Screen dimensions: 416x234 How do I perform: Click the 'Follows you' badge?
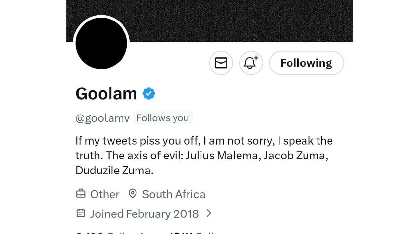[162, 118]
